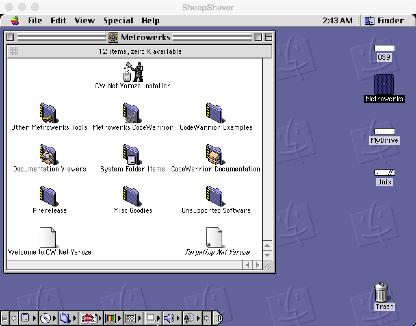416x326 pixels.
Task: Click vertical scrollbar down arrow in Metrowerks window
Action: tap(267, 255)
